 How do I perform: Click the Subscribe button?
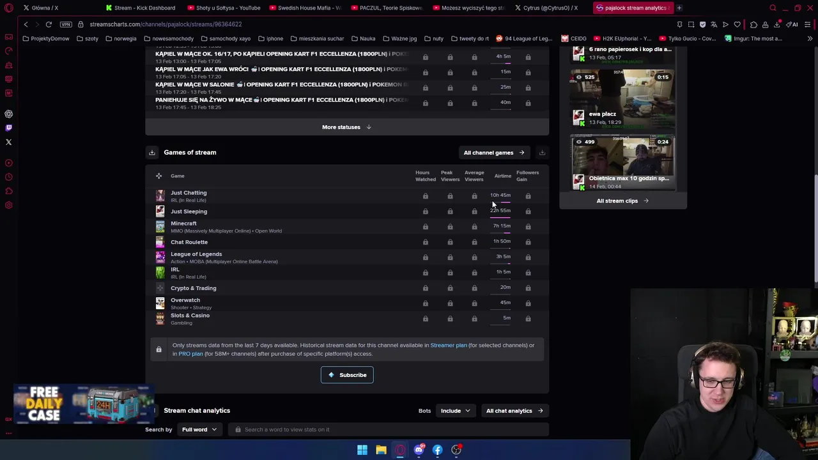pos(347,375)
